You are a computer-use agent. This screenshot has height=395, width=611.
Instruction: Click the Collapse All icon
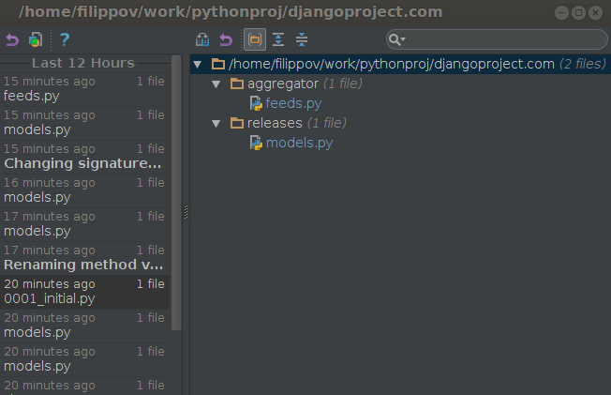pyautogui.click(x=302, y=39)
